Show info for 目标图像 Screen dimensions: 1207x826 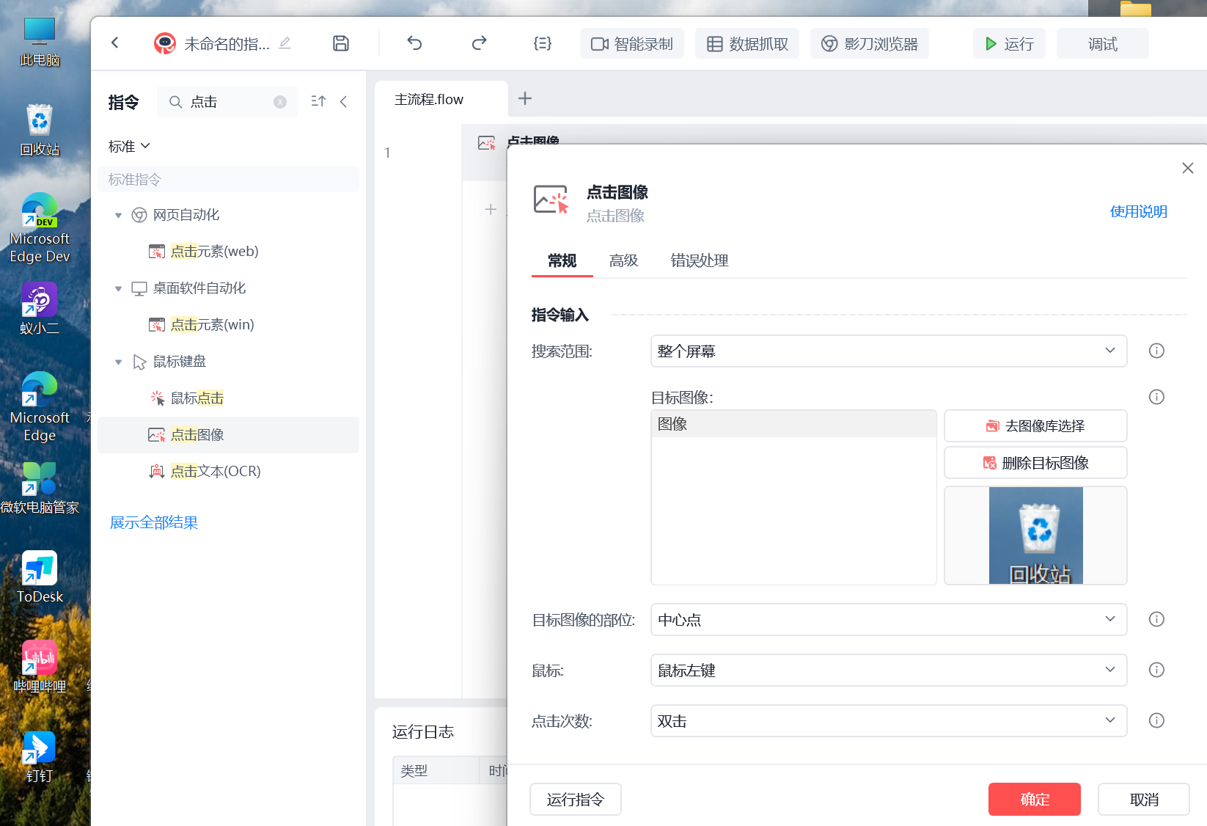pyautogui.click(x=1156, y=397)
